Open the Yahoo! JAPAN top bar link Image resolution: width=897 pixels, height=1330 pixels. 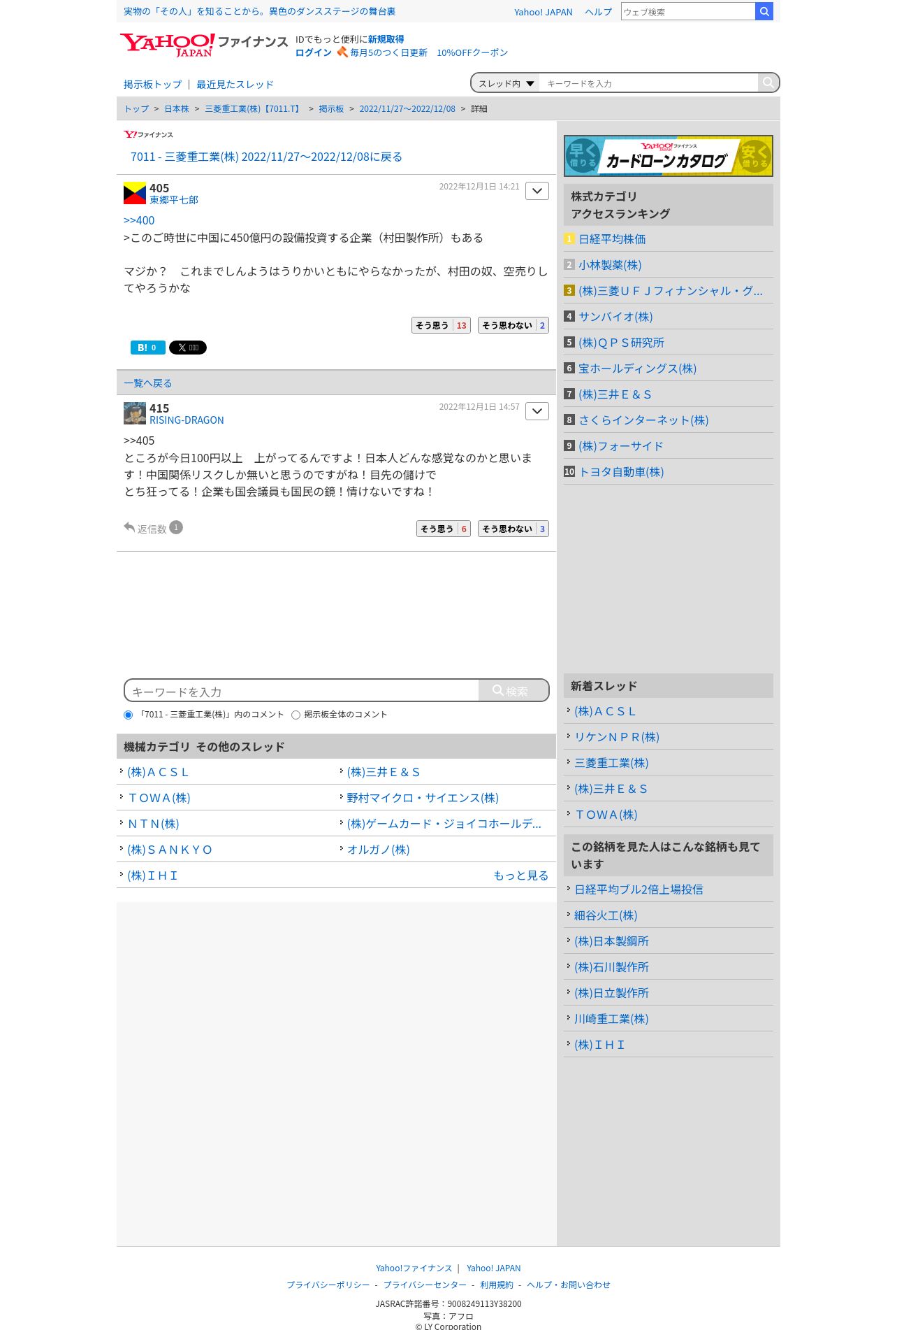tap(543, 12)
